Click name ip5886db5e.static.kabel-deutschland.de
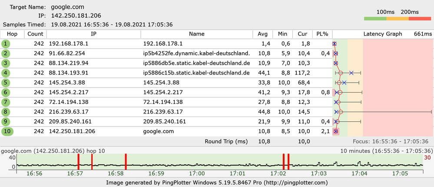This screenshot has width=434, height=187. [x=196, y=63]
